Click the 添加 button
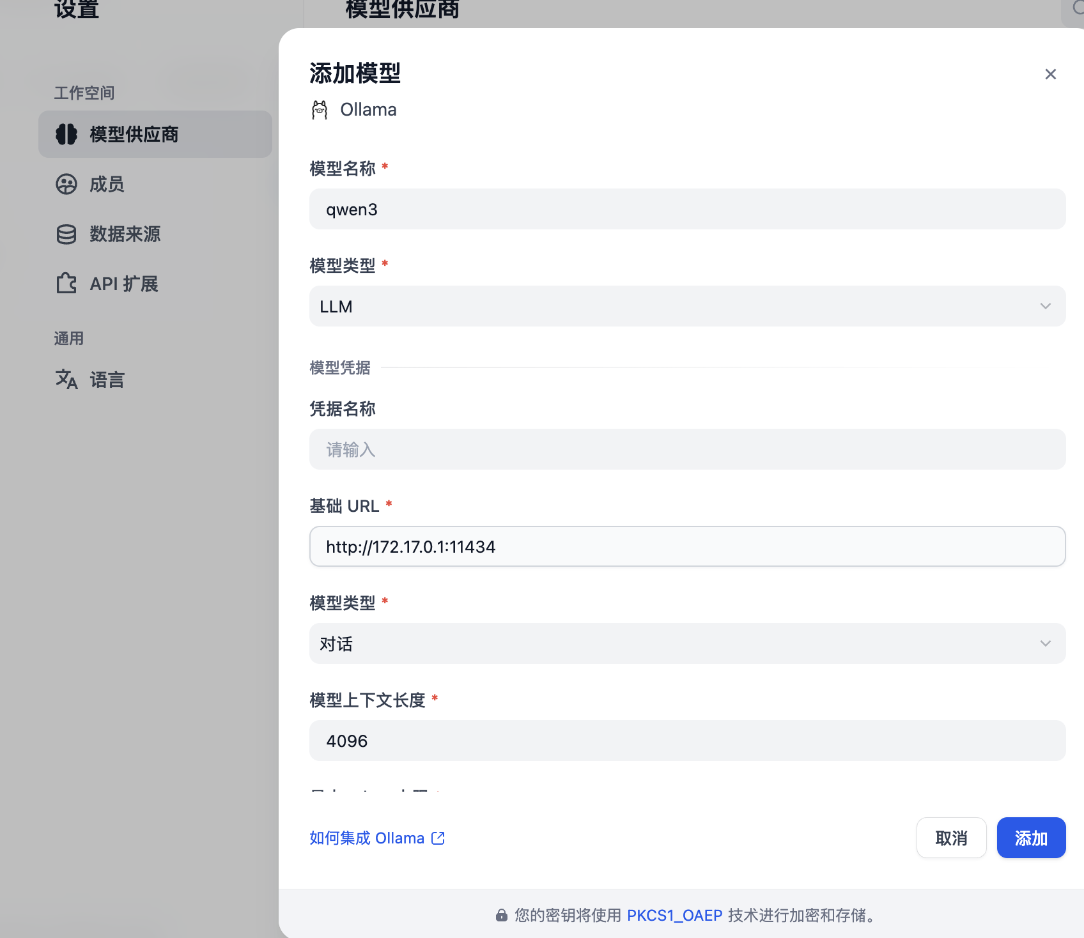The height and width of the screenshot is (938, 1084). tap(1031, 838)
